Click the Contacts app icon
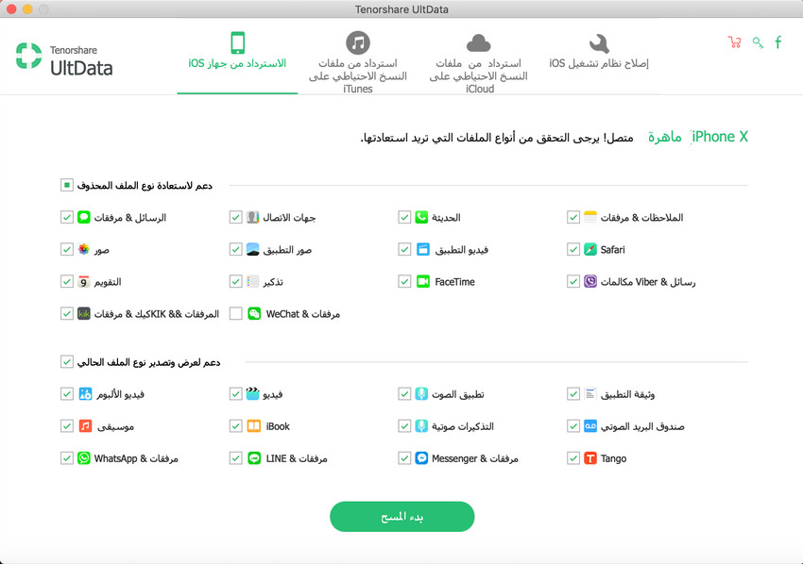 click(252, 217)
